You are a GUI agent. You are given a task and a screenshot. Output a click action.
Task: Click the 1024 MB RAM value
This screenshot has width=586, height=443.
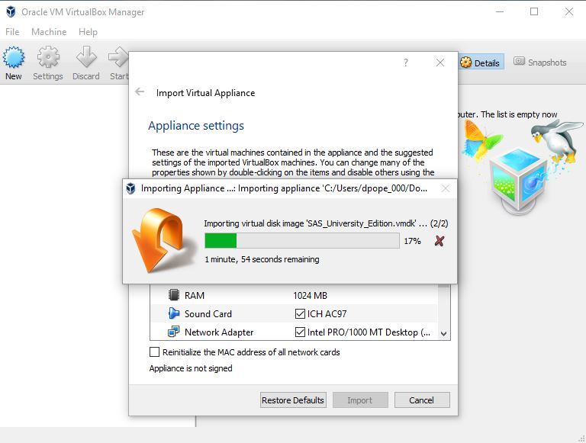pos(311,295)
